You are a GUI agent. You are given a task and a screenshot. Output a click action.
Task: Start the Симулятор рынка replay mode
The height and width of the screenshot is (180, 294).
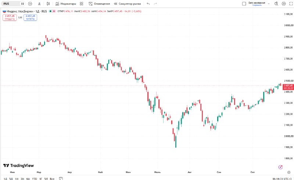pos(127,4)
